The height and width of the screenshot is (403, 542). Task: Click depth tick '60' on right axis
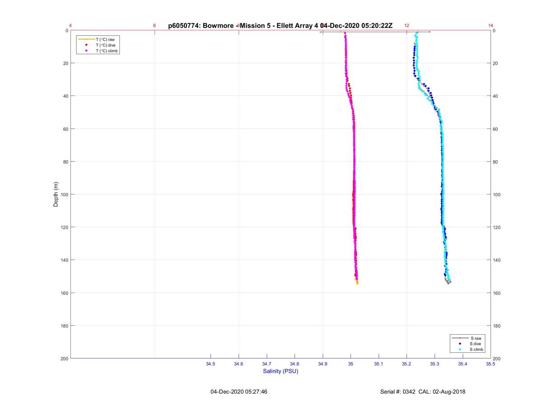496,129
